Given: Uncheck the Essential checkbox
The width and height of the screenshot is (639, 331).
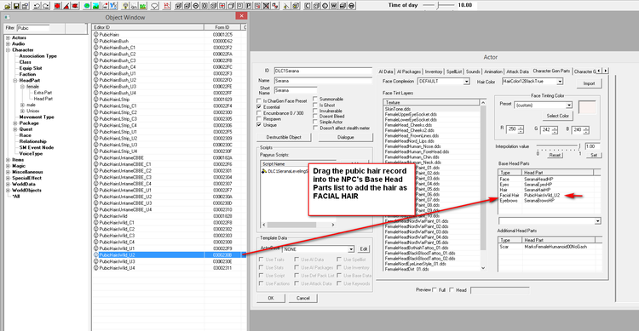Looking at the screenshot, I should [x=259, y=106].
